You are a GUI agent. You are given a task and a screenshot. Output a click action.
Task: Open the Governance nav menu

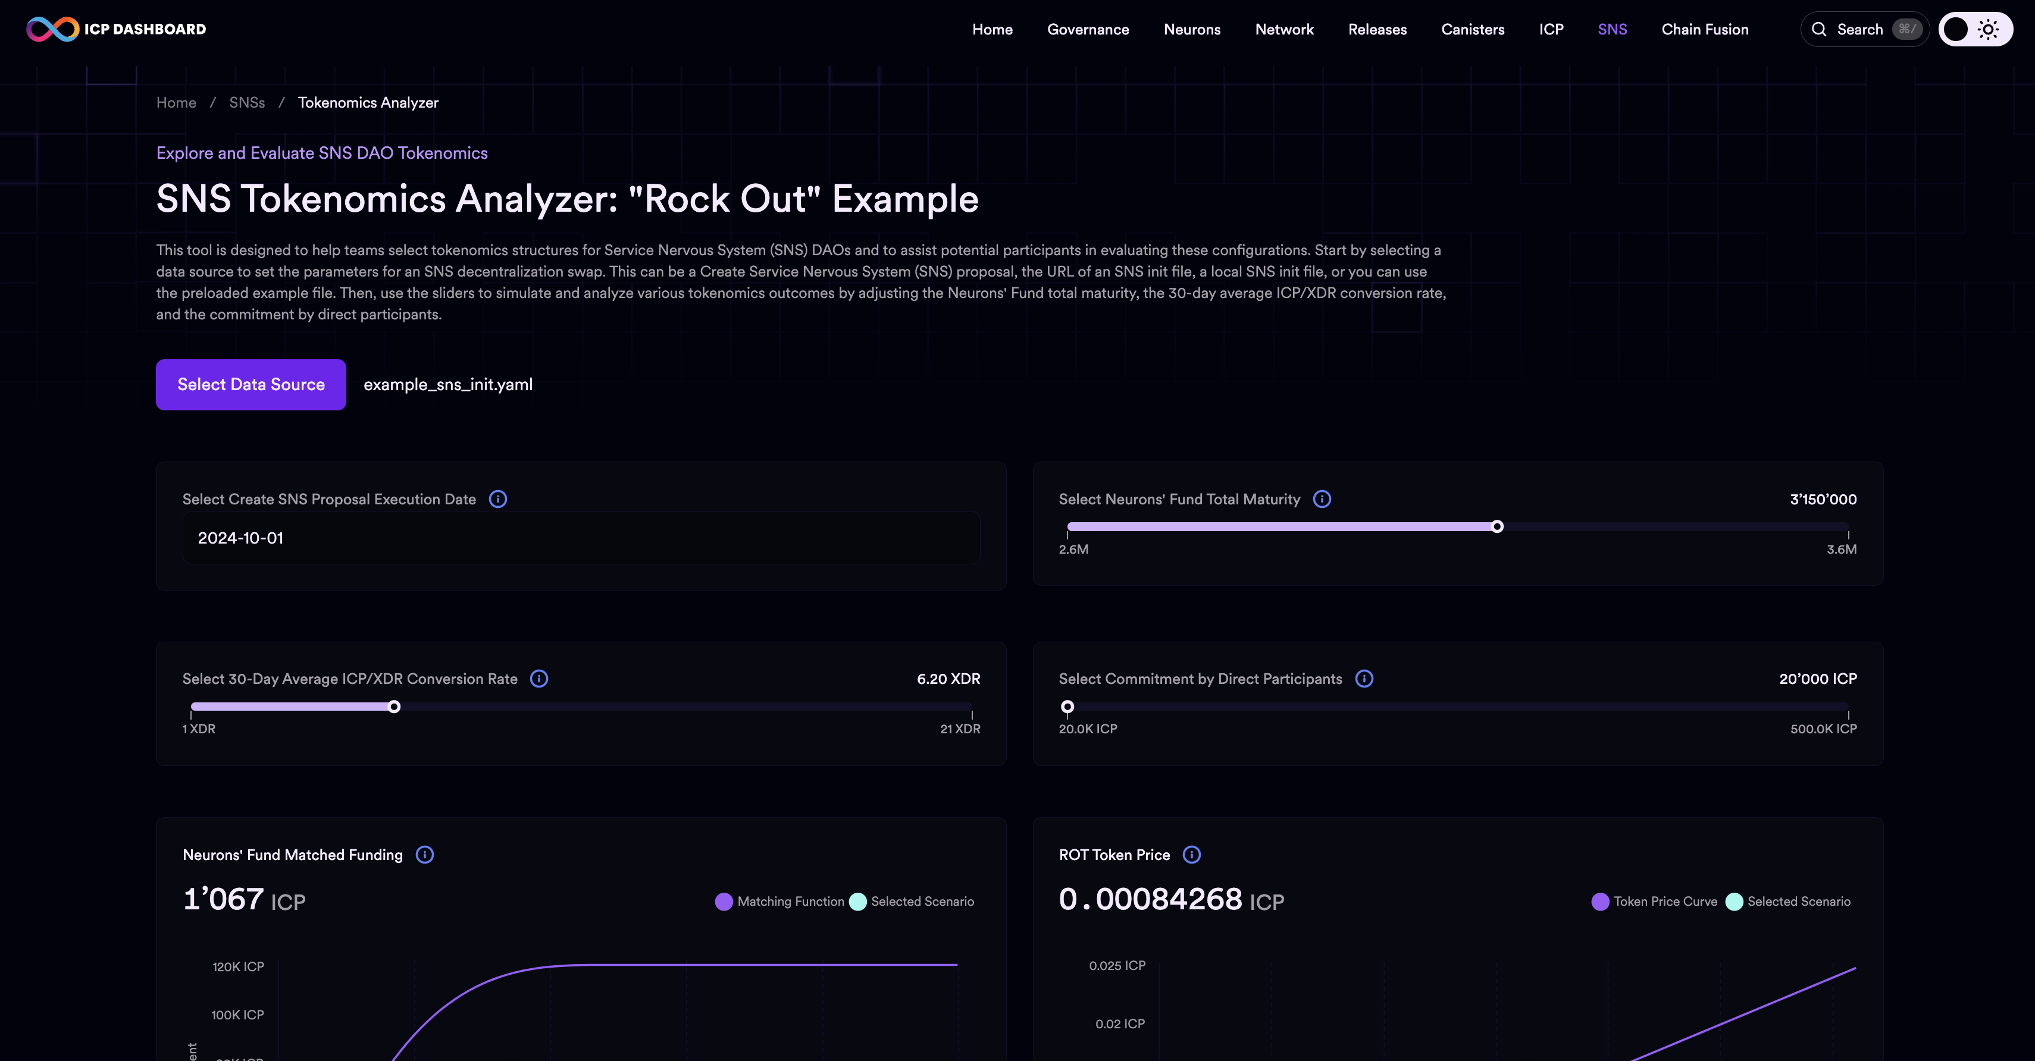click(1088, 29)
